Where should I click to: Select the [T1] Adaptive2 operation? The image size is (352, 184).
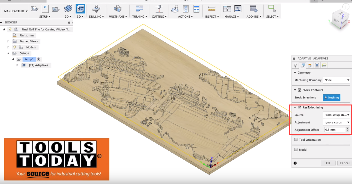(x=39, y=65)
